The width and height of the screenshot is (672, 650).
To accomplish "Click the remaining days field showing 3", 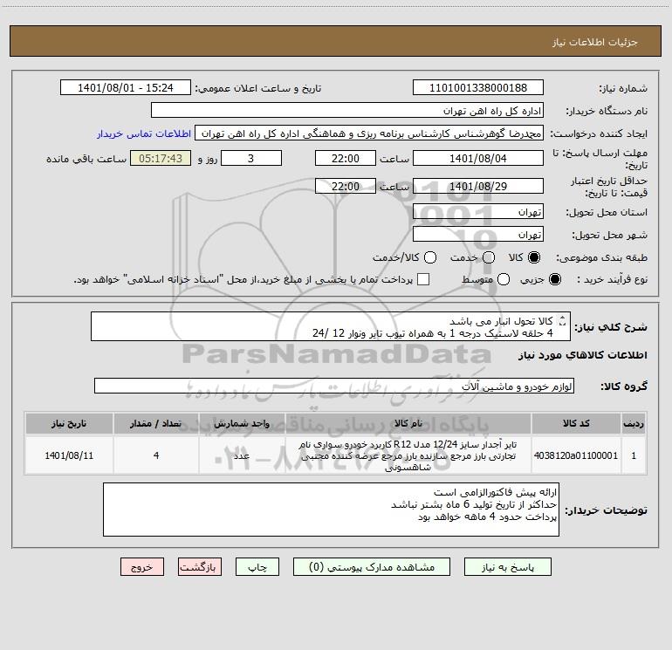I will (251, 158).
